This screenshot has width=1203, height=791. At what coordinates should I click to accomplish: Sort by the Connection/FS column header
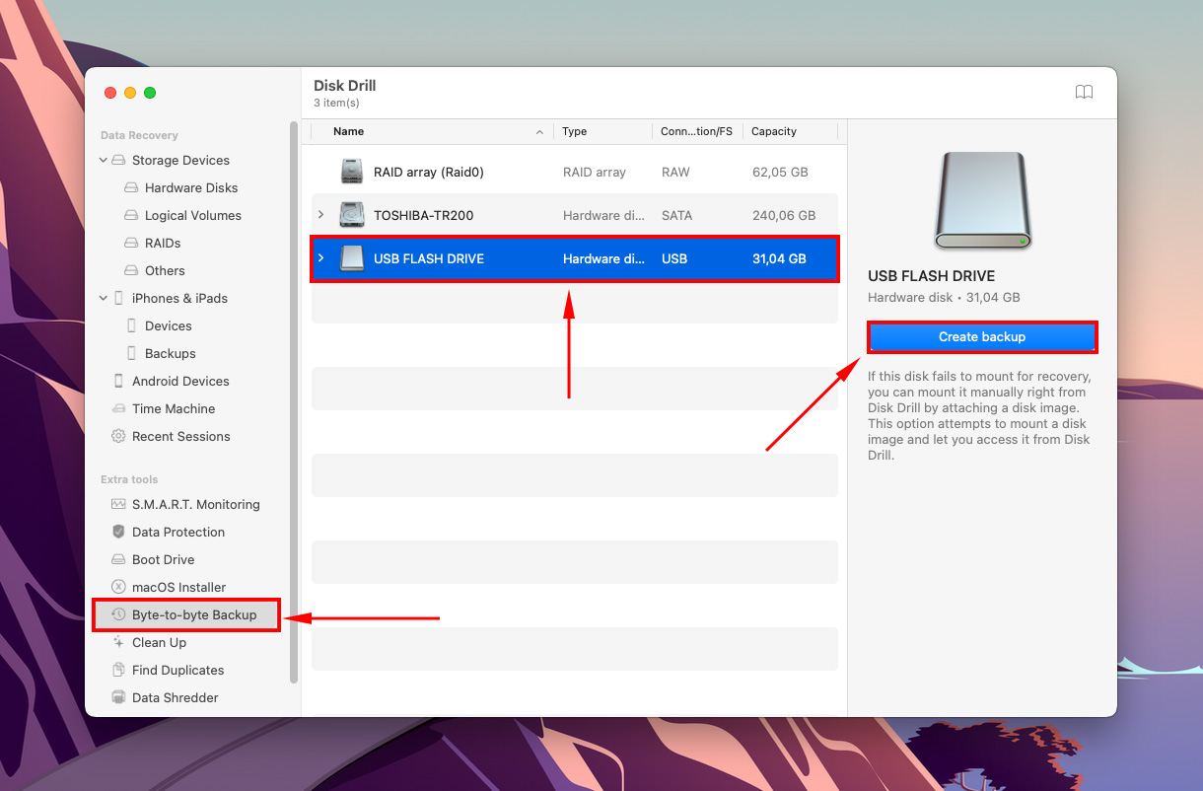pos(697,131)
